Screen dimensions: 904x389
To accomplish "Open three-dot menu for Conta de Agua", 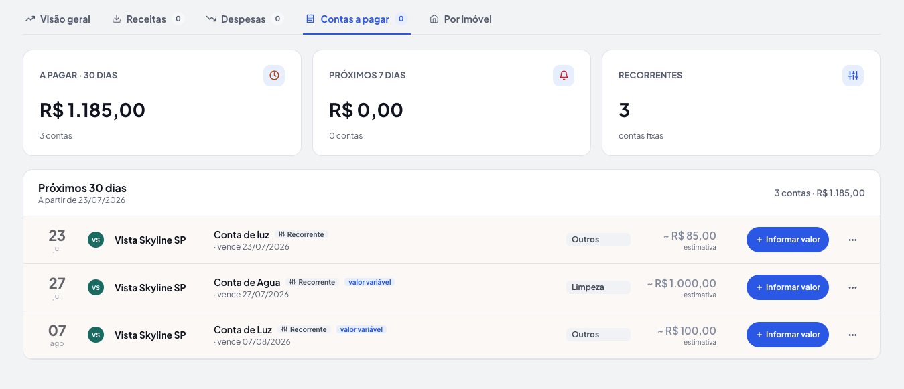I will pyautogui.click(x=852, y=287).
